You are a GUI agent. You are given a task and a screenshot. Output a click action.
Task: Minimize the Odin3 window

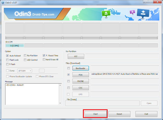click(x=146, y=2)
